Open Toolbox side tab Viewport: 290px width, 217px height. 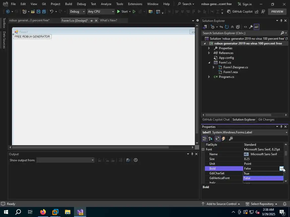[x=4, y=23]
